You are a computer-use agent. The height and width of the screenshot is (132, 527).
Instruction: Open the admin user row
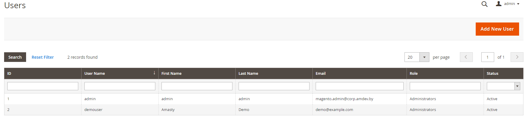tap(90, 99)
